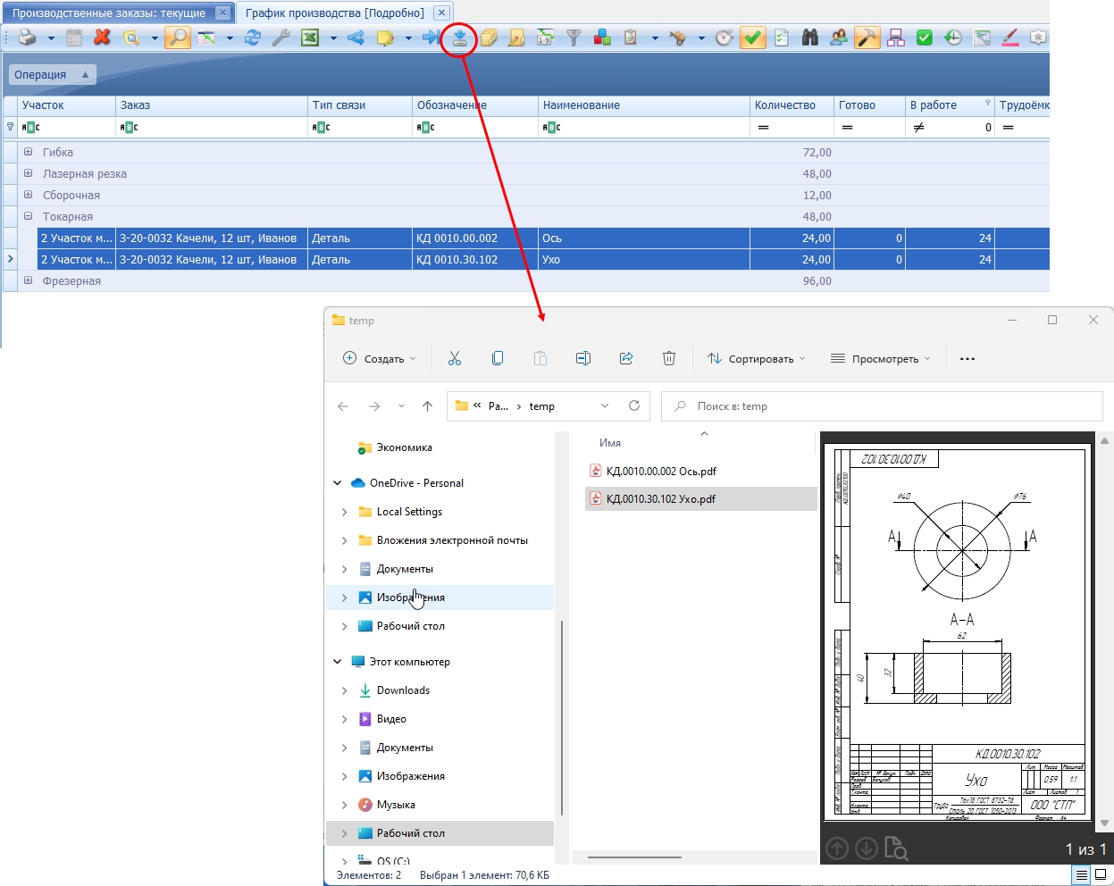This screenshot has width=1114, height=886.
Task: Click the Explorer copy icon
Action: (498, 358)
